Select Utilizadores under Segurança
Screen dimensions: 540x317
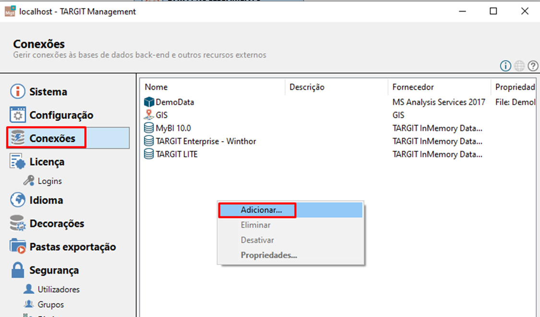pos(59,290)
